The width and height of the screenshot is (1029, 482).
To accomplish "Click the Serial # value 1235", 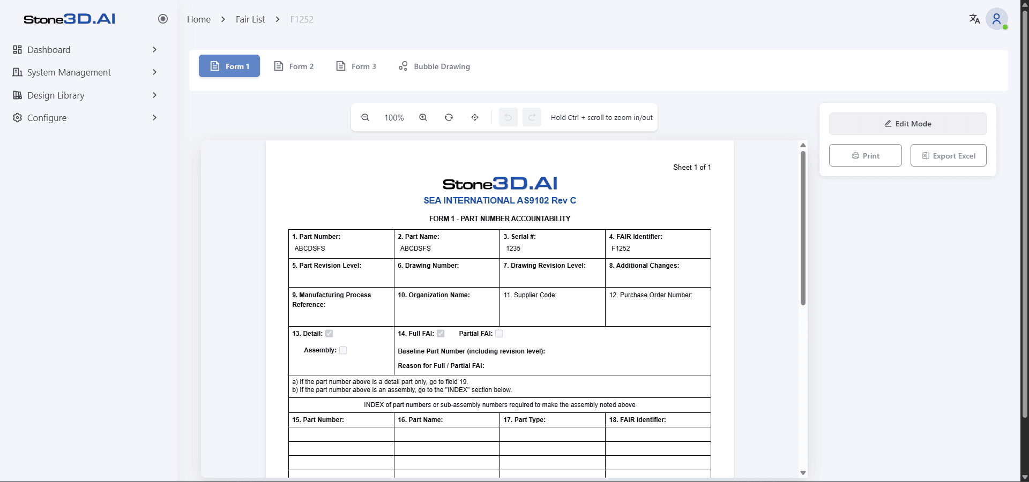I will coord(513,248).
